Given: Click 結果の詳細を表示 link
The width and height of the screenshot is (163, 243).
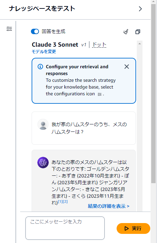Looking at the screenshot, I should click(109, 206).
